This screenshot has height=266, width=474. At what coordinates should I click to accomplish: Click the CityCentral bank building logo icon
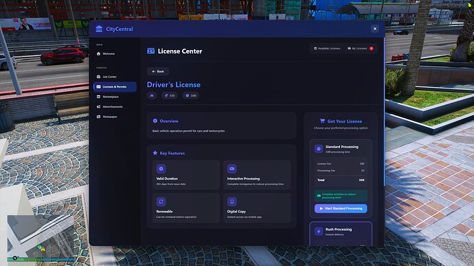[99, 29]
